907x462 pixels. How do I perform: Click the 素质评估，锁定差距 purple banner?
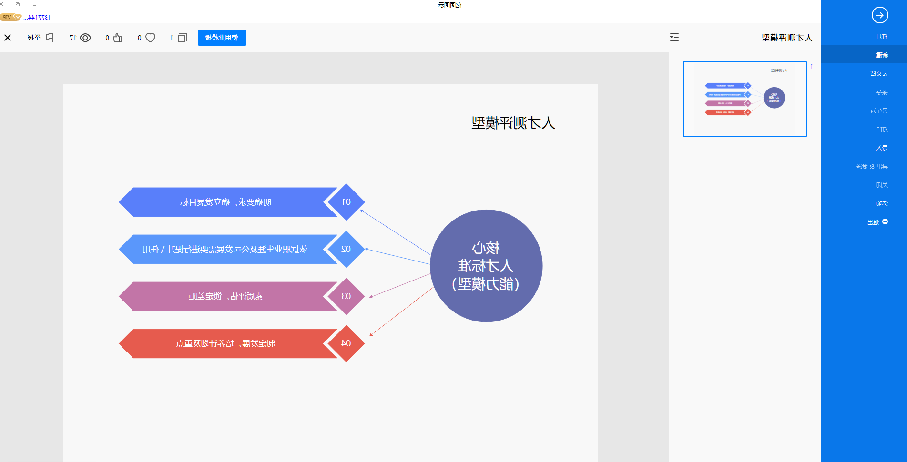(x=228, y=296)
